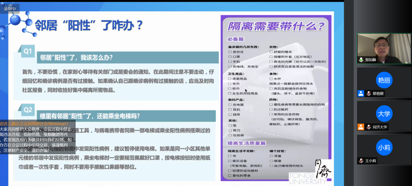
Task: Click the green microphone icon beside 郑加麟
Action: [361, 60]
